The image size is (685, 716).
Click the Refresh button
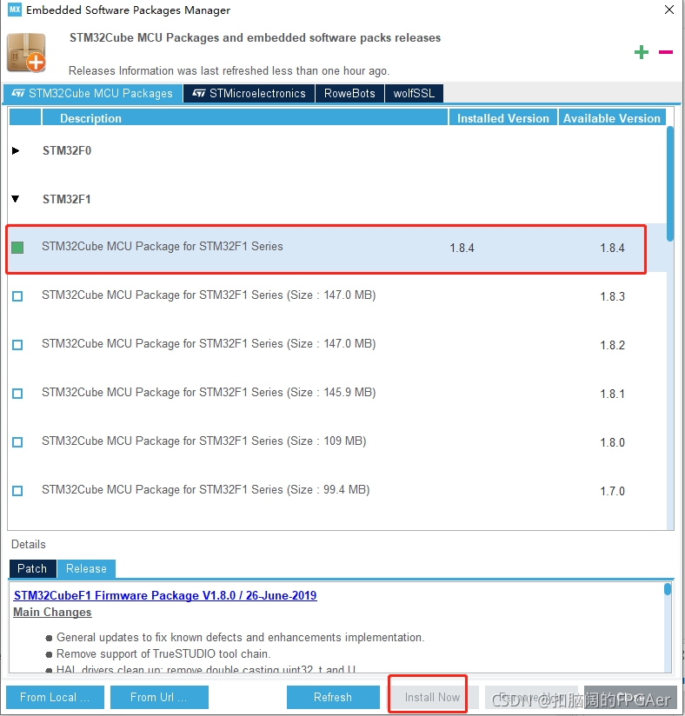click(333, 697)
